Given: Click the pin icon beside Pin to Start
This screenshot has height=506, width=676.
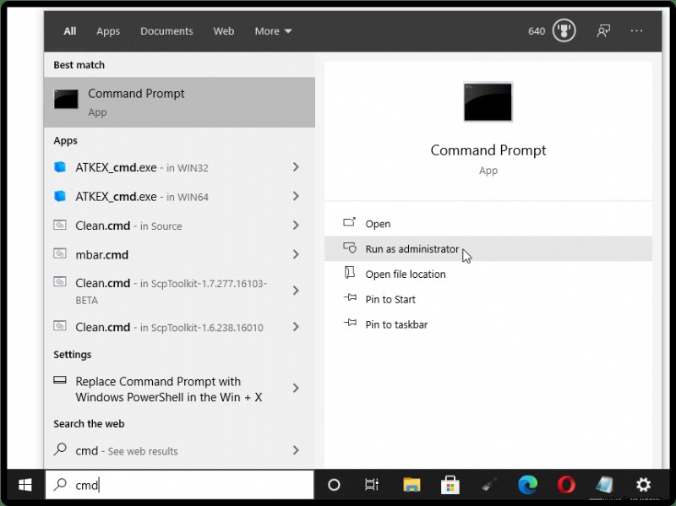Looking at the screenshot, I should (350, 298).
